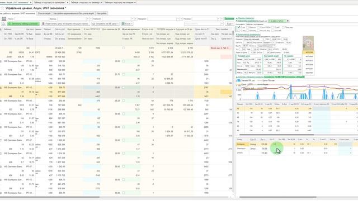Add form to favorites with star icon
The image size is (358, 201).
[x=2, y=8]
